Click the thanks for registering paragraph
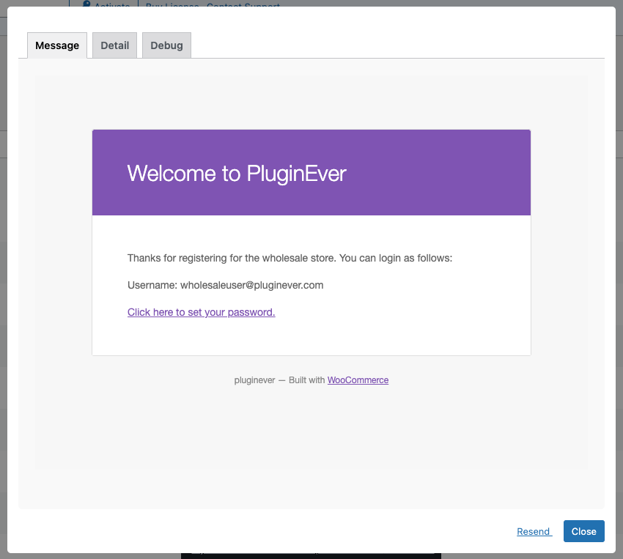This screenshot has width=623, height=559. coord(290,259)
